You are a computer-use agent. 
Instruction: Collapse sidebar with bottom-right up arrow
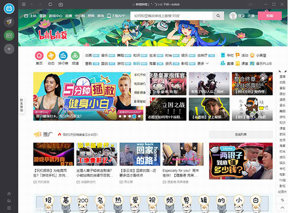[x=282, y=207]
